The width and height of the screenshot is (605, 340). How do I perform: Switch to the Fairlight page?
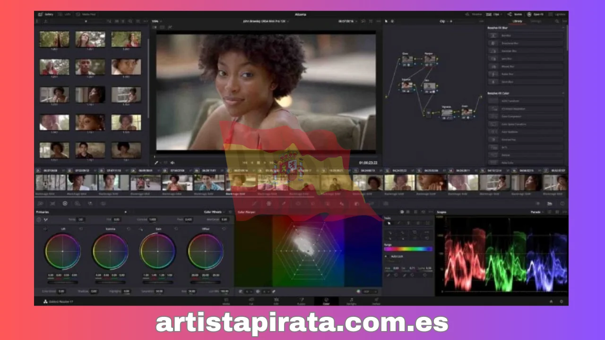[x=351, y=300]
